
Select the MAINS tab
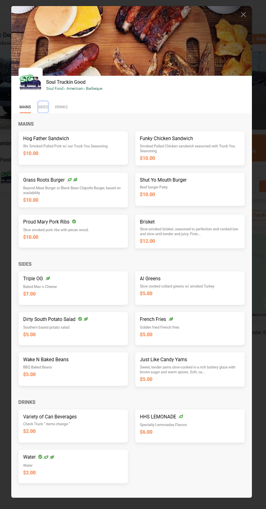(25, 107)
